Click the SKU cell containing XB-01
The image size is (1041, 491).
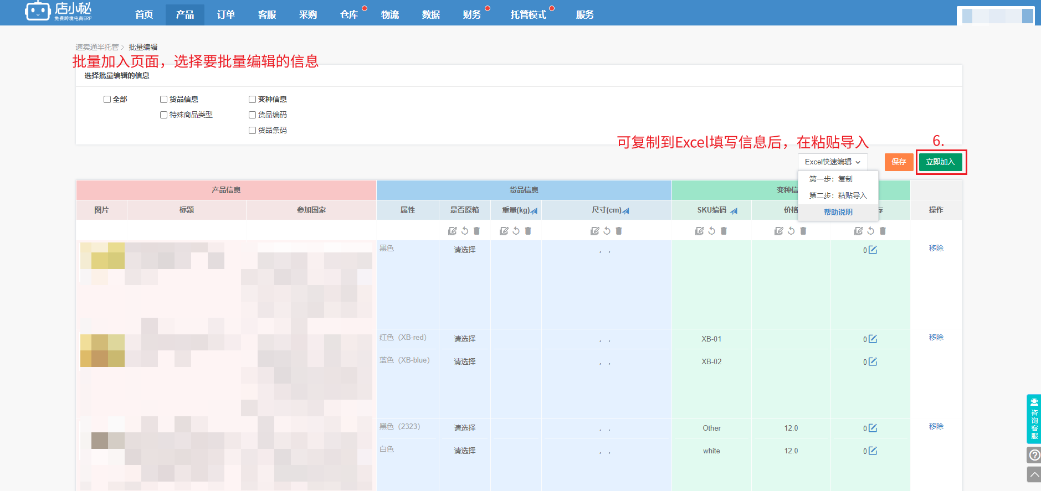tap(711, 339)
